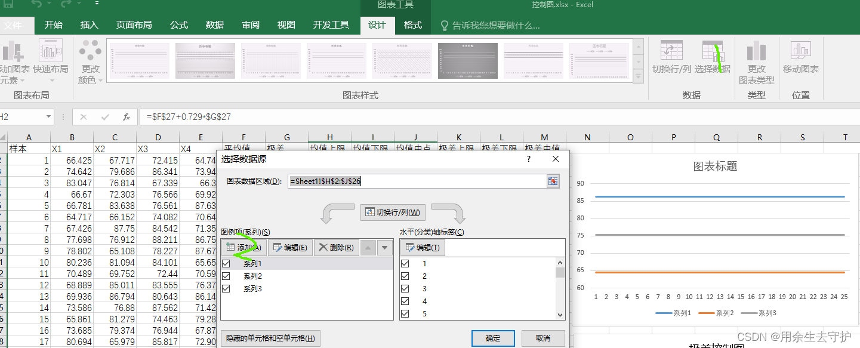Switch to the 页面布局 tab
Image resolution: width=860 pixels, height=348 pixels.
(x=134, y=25)
